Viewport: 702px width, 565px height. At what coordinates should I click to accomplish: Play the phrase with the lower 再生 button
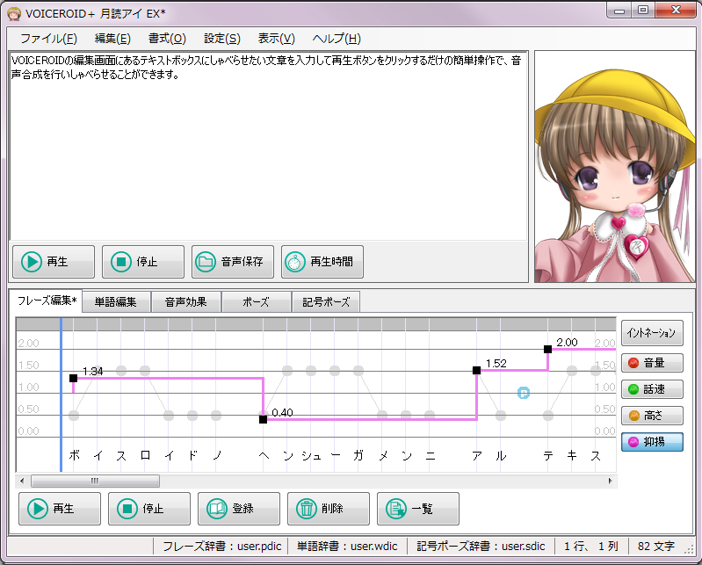[60, 509]
